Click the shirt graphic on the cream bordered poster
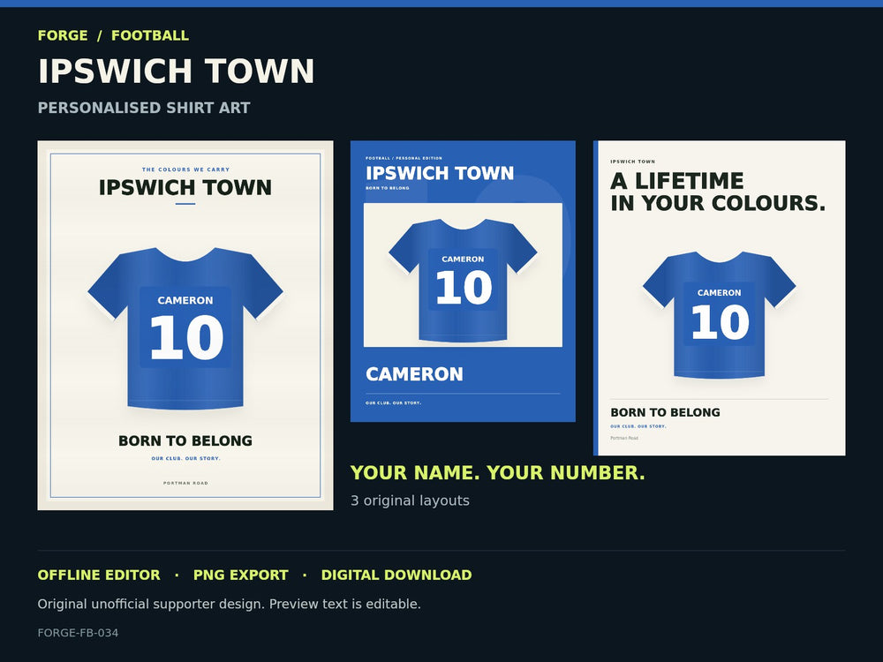This screenshot has height=662, width=883. (x=185, y=328)
